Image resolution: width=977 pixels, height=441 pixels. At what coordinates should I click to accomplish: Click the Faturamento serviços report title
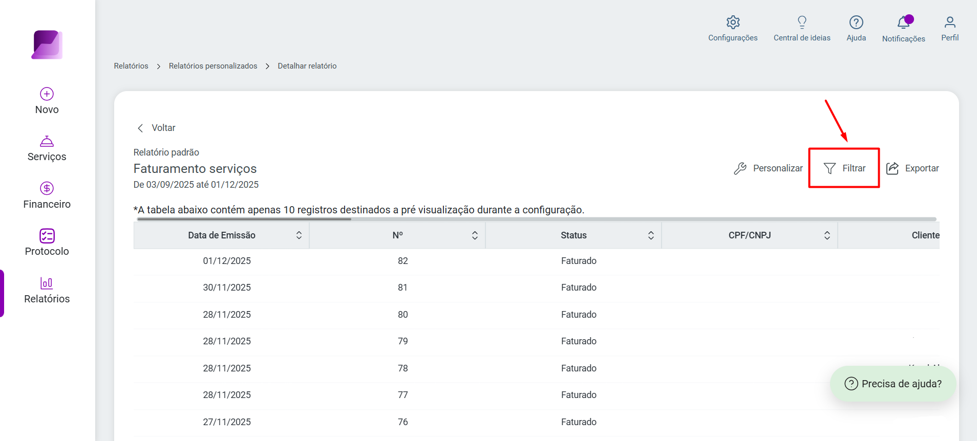pos(195,169)
